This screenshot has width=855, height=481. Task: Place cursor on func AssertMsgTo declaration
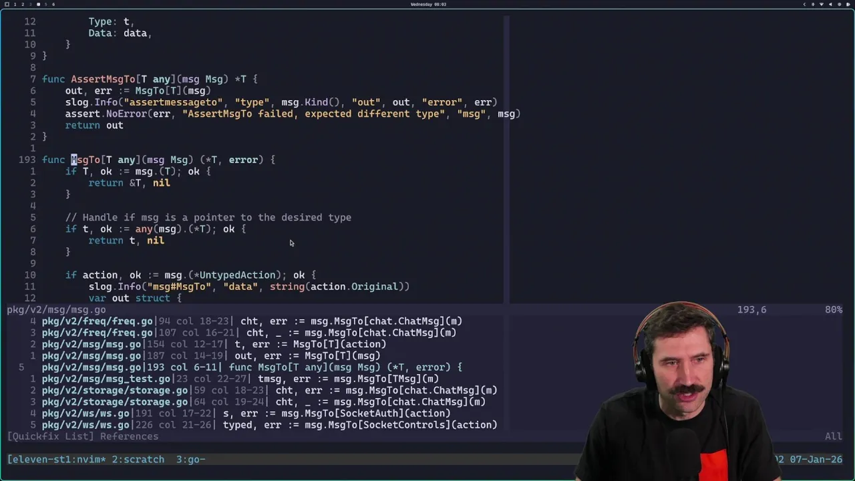[150, 79]
